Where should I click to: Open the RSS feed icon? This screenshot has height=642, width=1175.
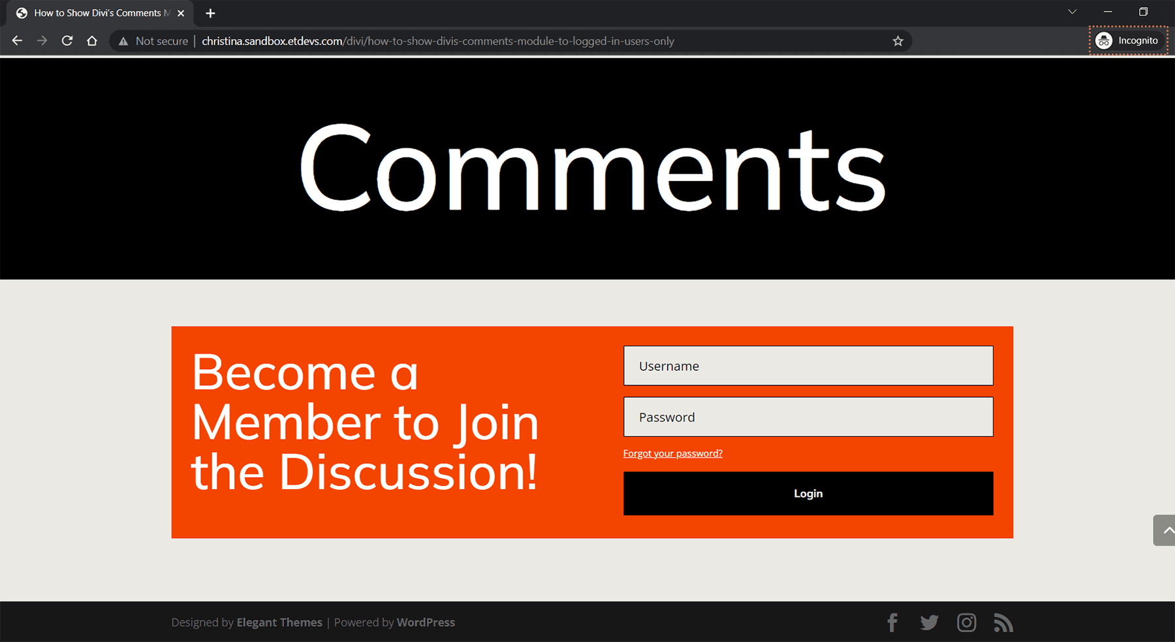[1003, 622]
